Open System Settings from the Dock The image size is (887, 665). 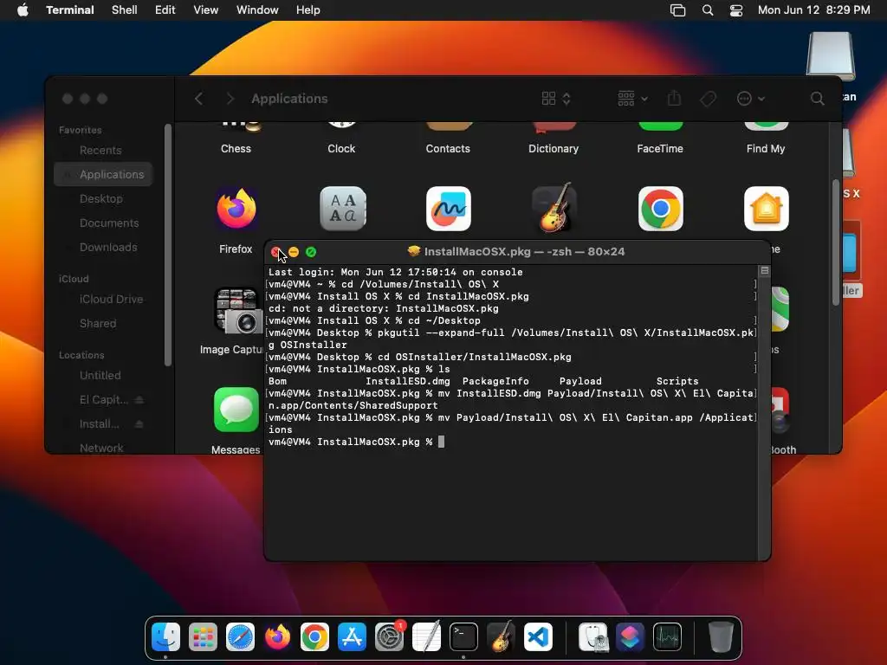pos(389,636)
